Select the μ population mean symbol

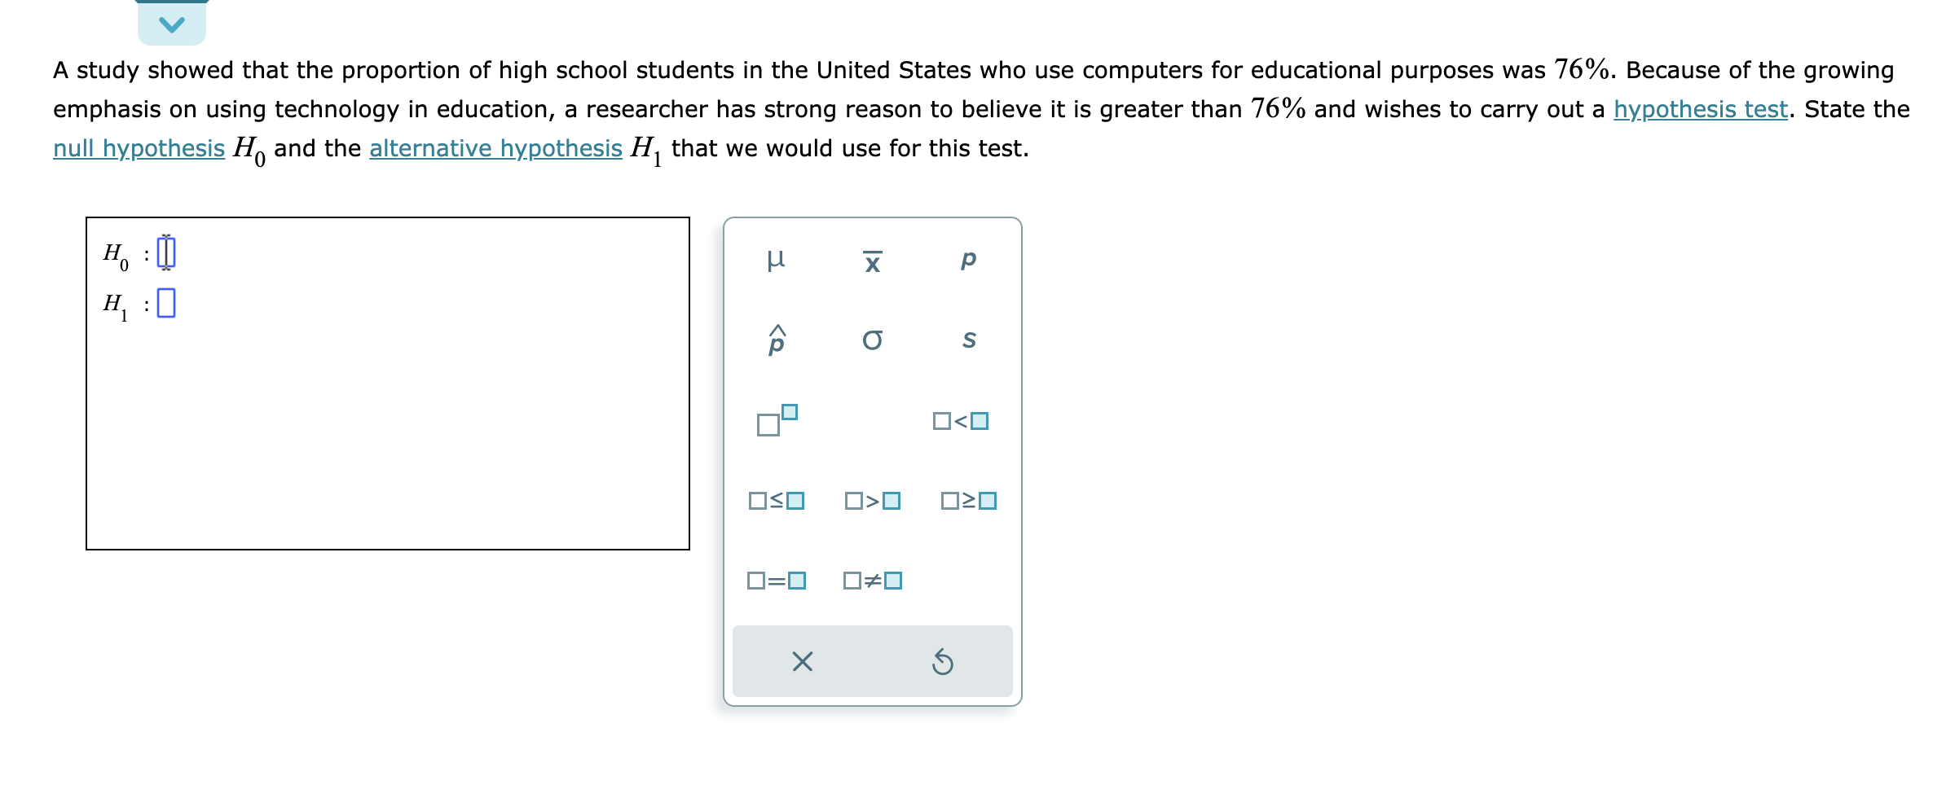tap(775, 259)
